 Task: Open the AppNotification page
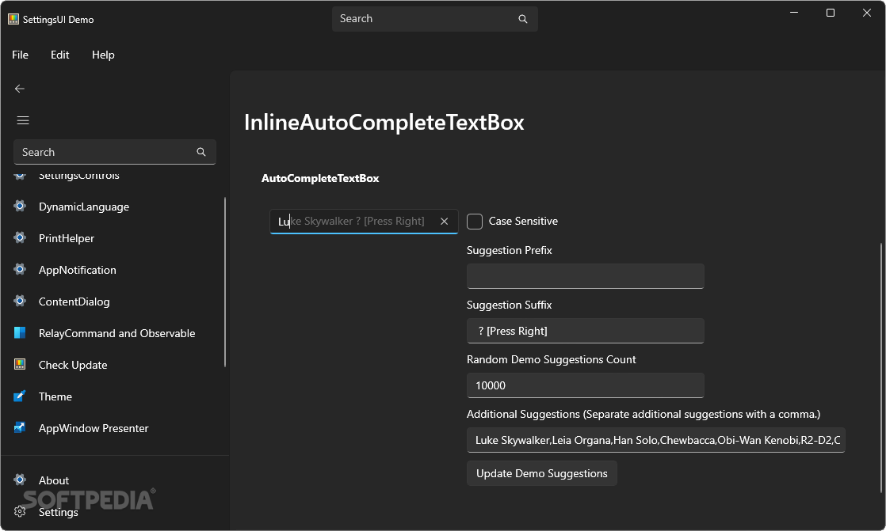tap(113, 270)
